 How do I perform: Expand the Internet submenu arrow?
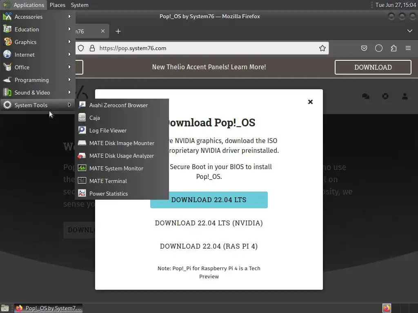(69, 54)
